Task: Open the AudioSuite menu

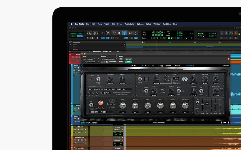Action: click(x=129, y=24)
